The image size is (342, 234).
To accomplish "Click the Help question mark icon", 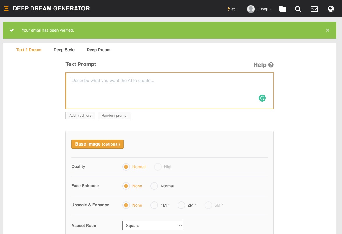I will (x=271, y=65).
